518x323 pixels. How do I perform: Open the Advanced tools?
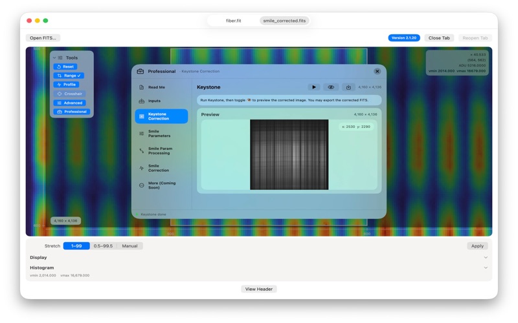tap(70, 103)
